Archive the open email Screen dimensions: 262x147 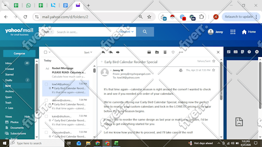(x=149, y=52)
